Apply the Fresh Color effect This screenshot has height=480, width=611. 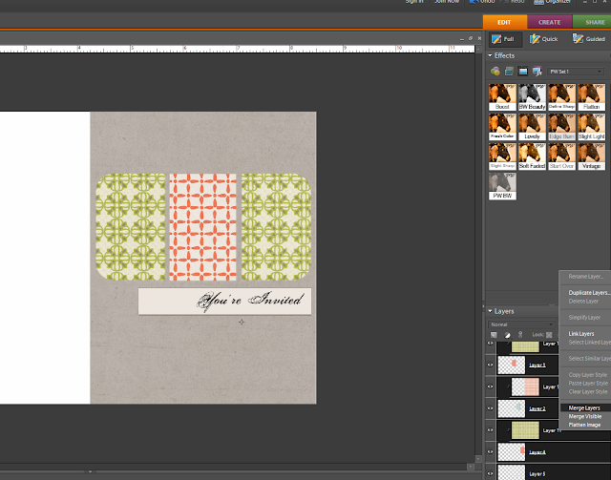point(503,127)
